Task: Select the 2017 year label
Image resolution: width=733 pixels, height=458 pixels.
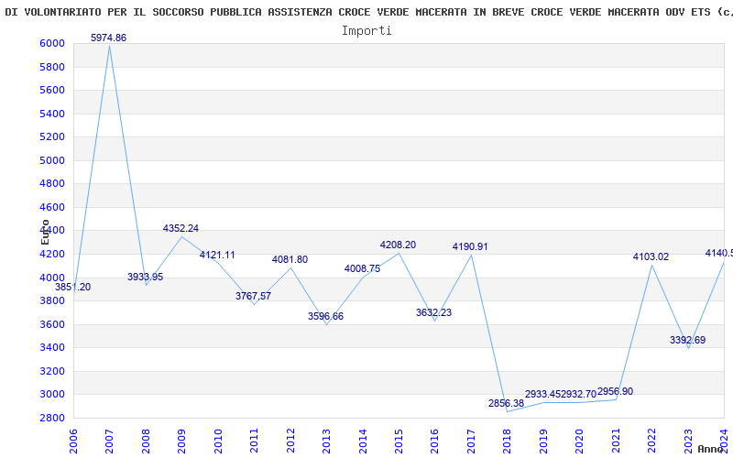Action: [x=471, y=442]
